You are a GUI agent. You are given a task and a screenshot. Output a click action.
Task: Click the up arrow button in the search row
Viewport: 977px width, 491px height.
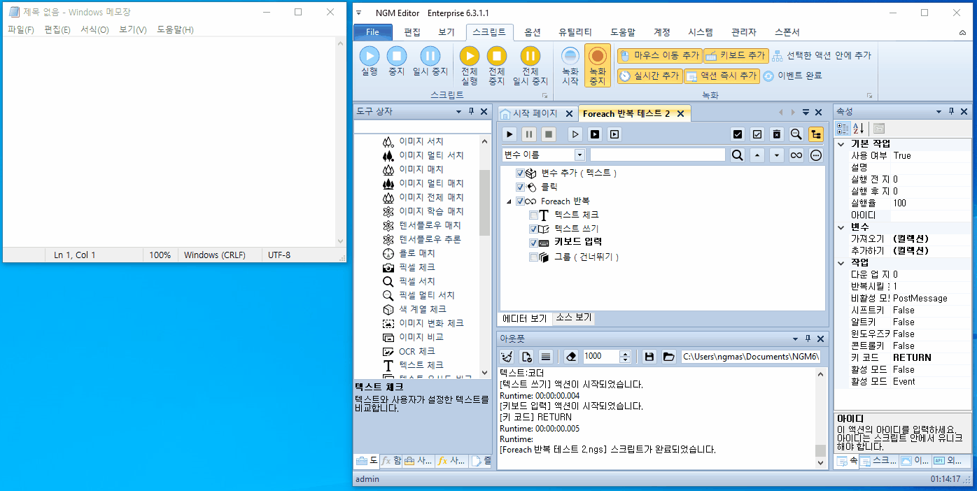click(757, 155)
